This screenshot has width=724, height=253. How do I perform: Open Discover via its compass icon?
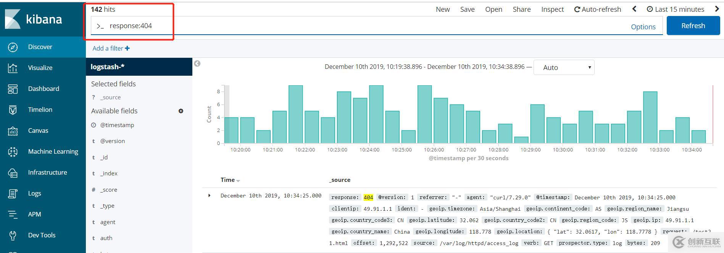(x=13, y=47)
